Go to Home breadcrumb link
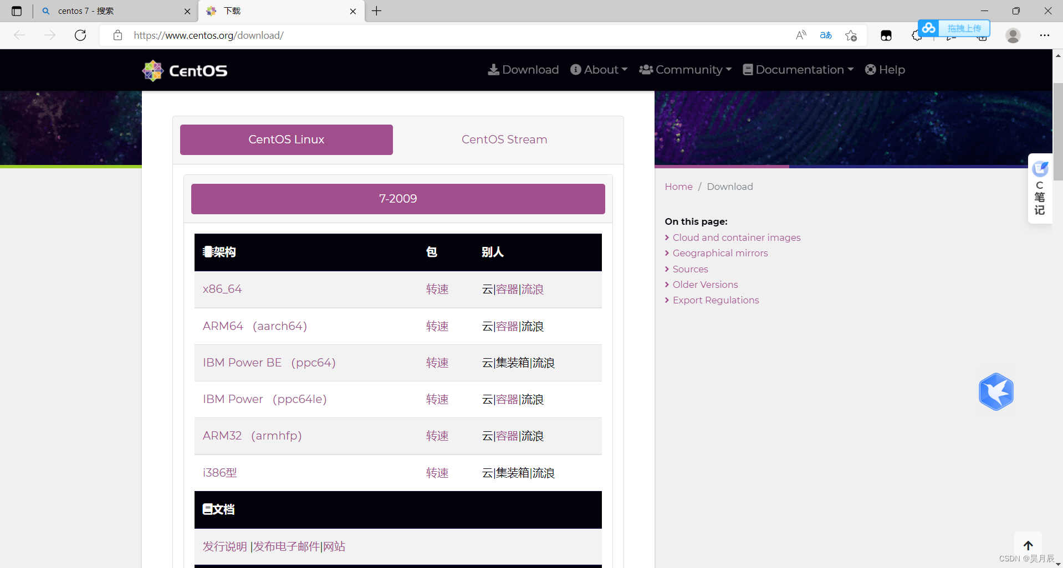Image resolution: width=1063 pixels, height=568 pixels. 678,187
